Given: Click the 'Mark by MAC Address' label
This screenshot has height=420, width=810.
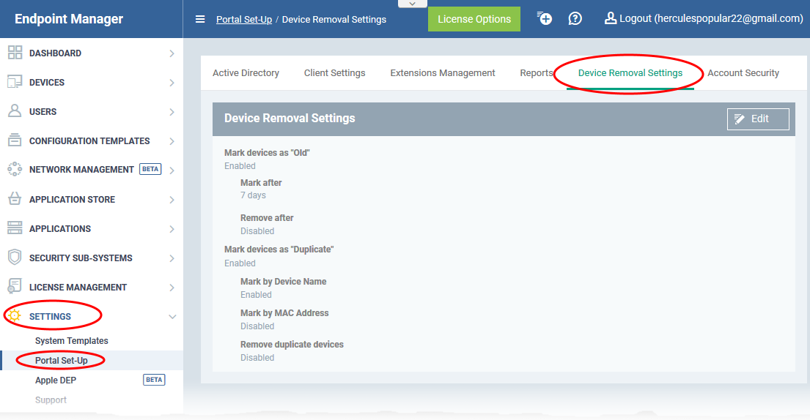Looking at the screenshot, I should pos(284,313).
